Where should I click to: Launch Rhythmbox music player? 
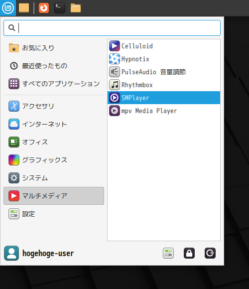164,85
